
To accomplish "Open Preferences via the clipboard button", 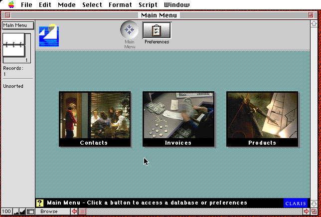I will [157, 30].
